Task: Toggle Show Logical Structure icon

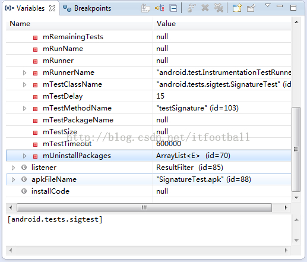Action: pyautogui.click(x=160, y=8)
